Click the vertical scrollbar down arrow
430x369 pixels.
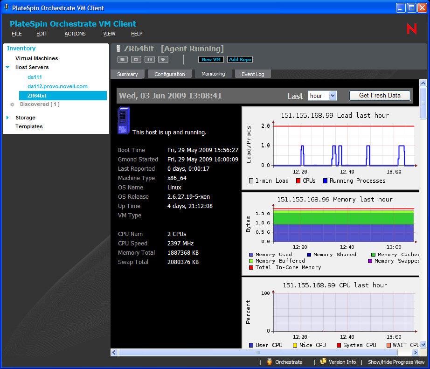[x=423, y=345]
